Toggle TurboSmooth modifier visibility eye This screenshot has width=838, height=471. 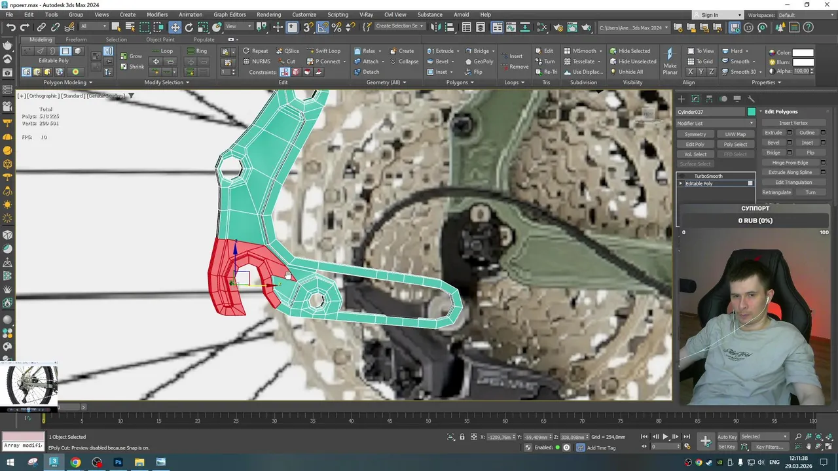681,176
